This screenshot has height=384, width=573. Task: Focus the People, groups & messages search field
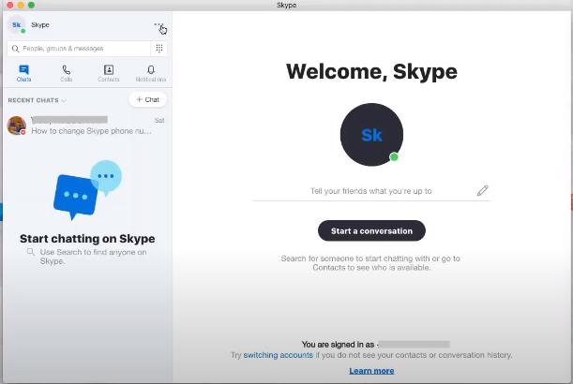click(x=79, y=49)
